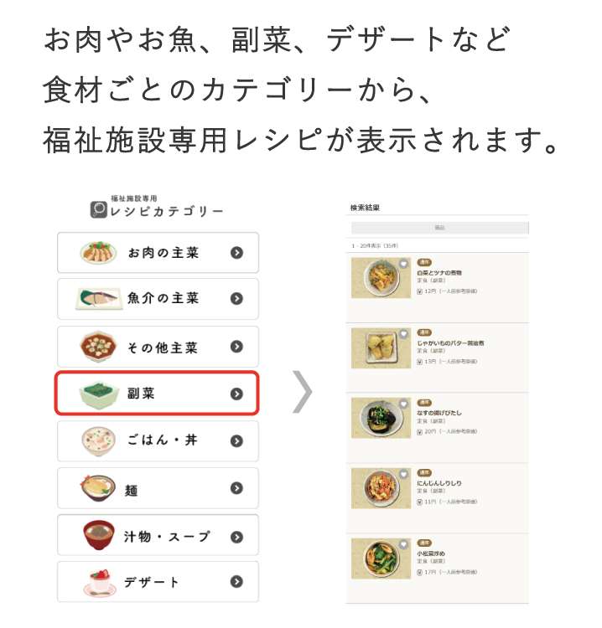Choose the ごはん・丼 rice bowl icon

click(98, 441)
